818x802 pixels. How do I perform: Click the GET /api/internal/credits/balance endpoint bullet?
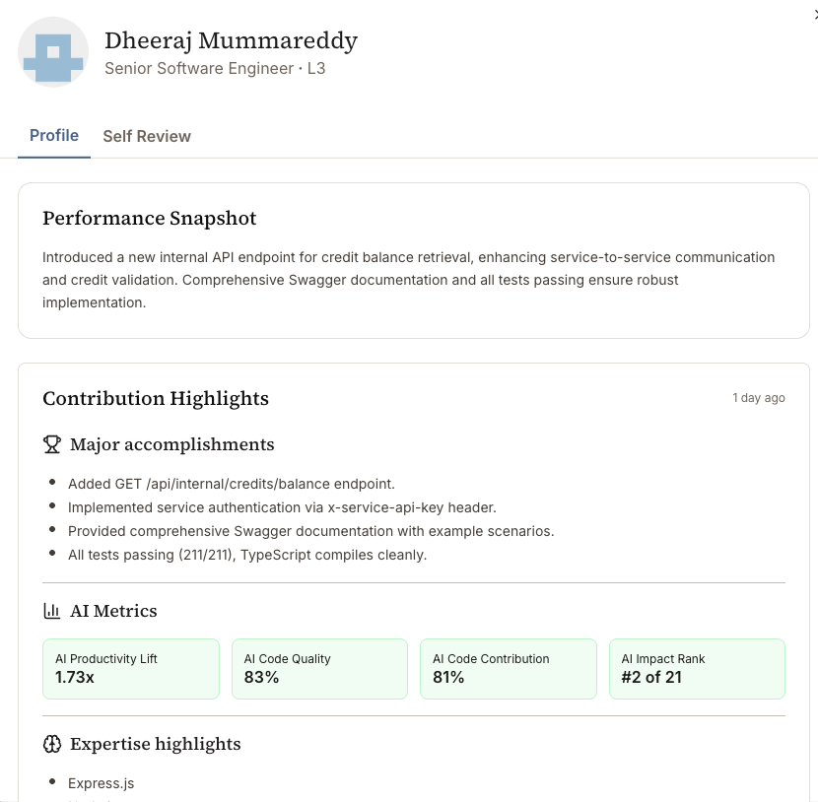231,484
